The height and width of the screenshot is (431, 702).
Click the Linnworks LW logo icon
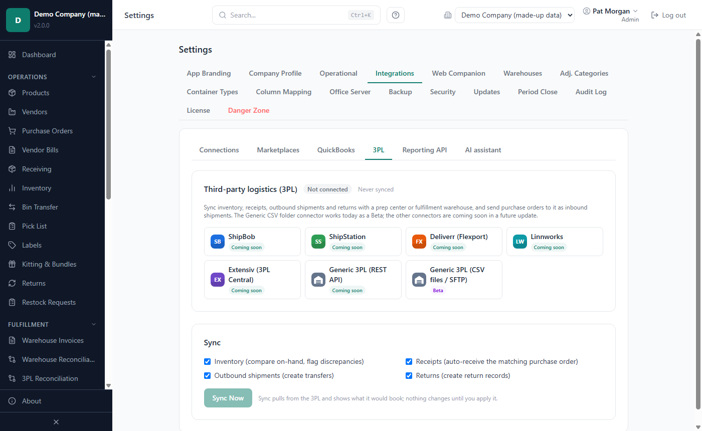[x=520, y=242]
